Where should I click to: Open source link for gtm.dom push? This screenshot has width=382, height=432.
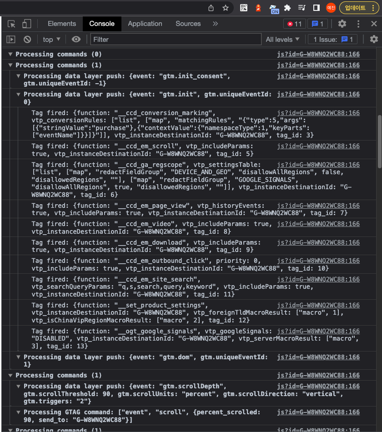318,357
